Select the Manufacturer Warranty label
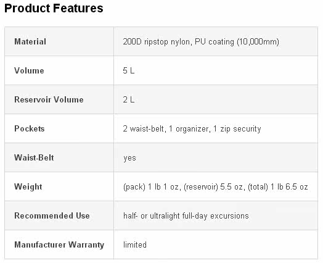The width and height of the screenshot is (323, 263). (x=59, y=245)
